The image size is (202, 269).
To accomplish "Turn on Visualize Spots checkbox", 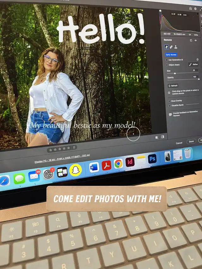I will 169,105.
